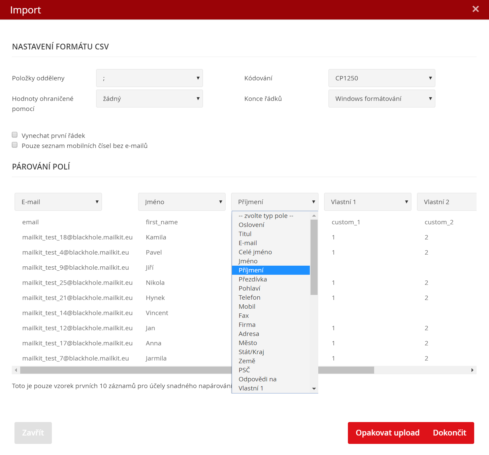Choose Firma from the field list
This screenshot has width=489, height=455.
(x=271, y=325)
